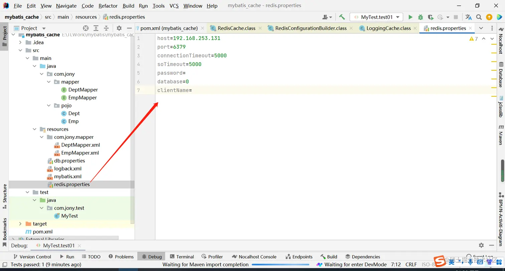Collapse the com.jony.test package
The height and width of the screenshot is (271, 505).
coord(42,208)
